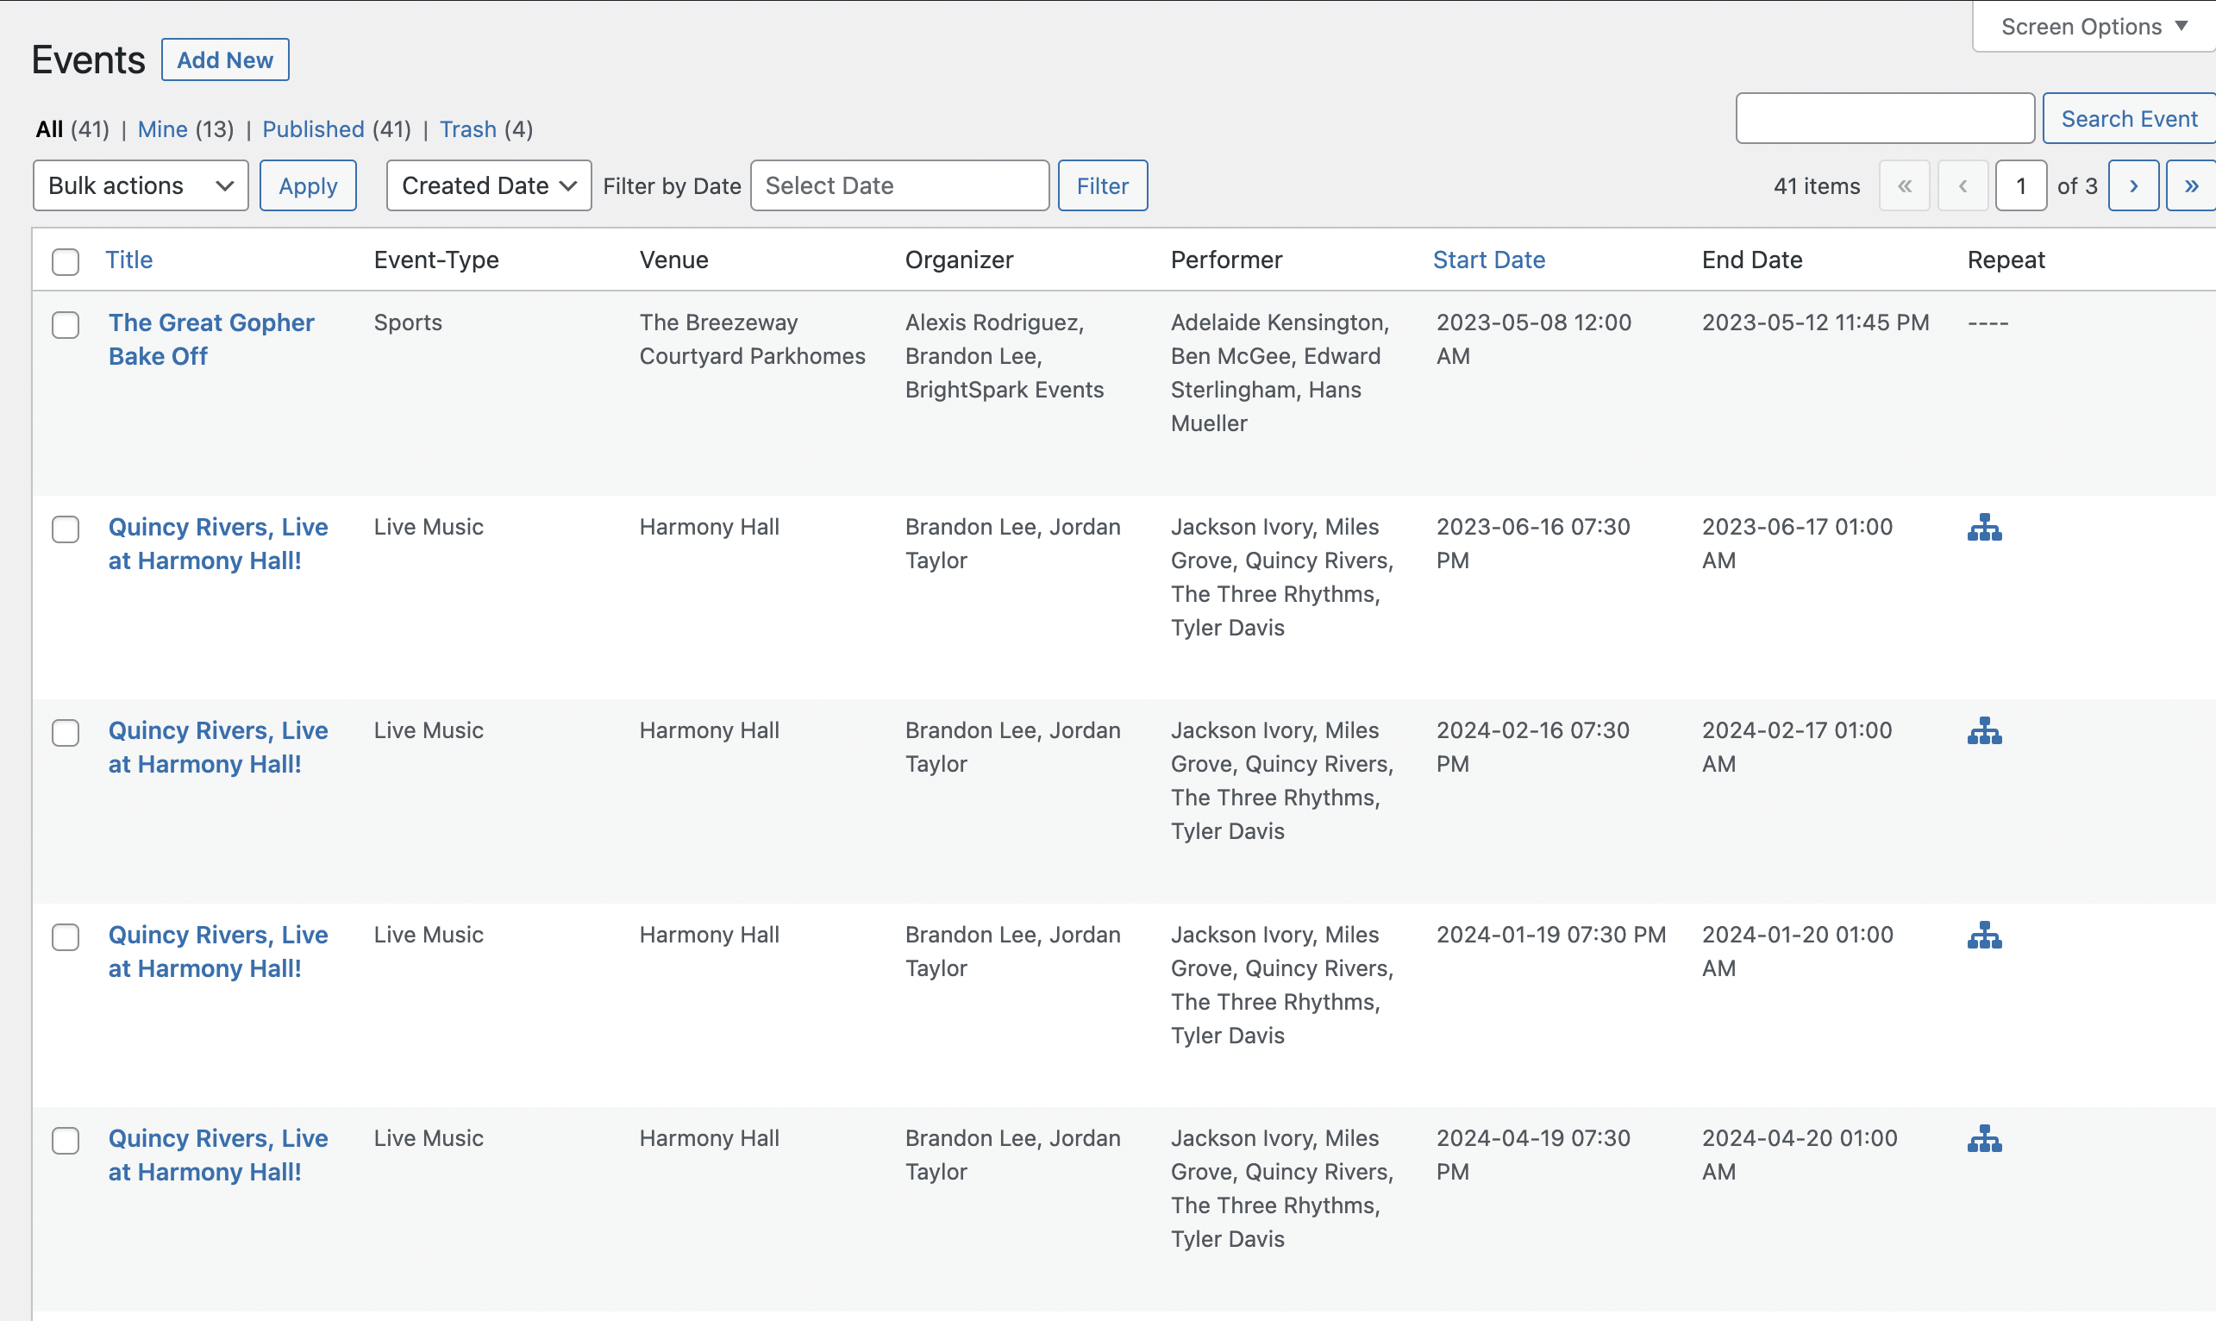Go to next page of events
The width and height of the screenshot is (2216, 1321).
[x=2133, y=185]
